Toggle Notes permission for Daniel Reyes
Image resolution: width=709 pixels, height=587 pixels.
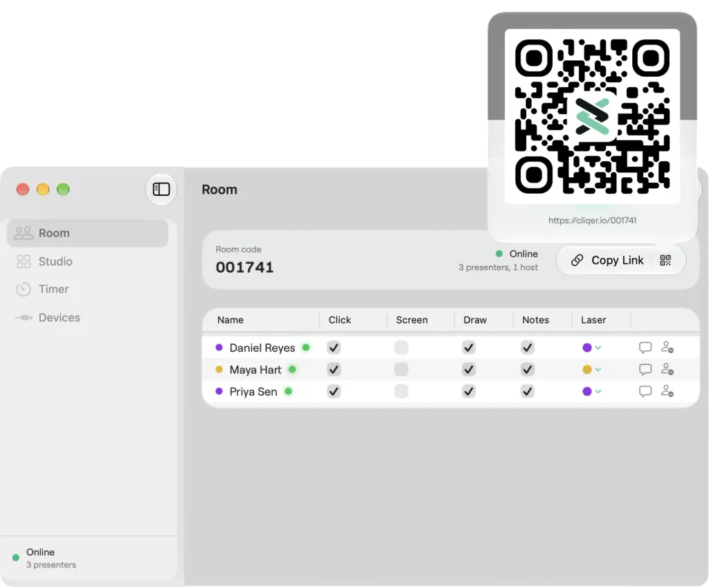click(x=527, y=347)
